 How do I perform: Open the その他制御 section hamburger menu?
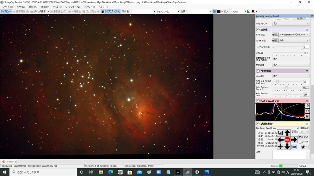pyautogui.click(x=307, y=71)
